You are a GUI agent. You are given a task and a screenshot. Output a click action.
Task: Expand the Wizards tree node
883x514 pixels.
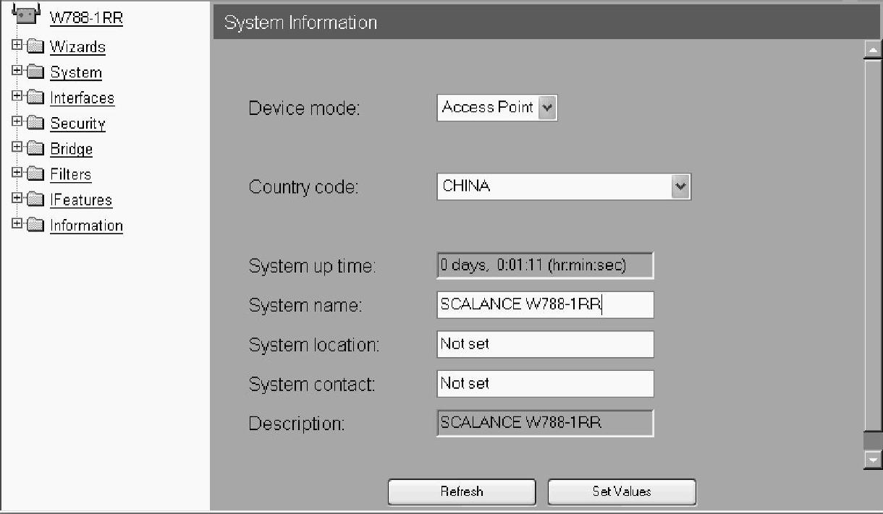(17, 46)
